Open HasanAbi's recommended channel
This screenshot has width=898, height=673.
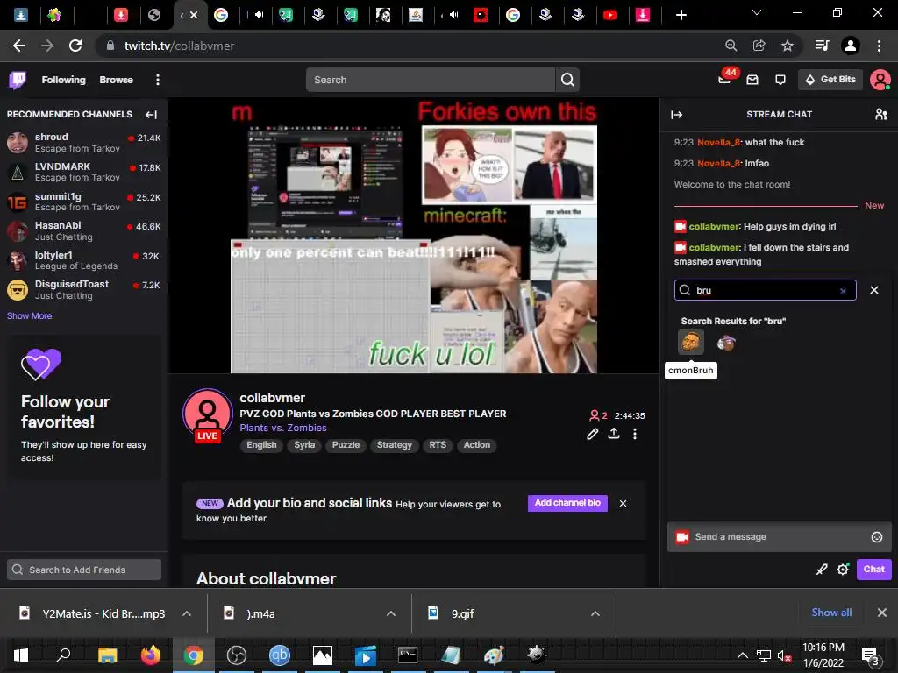[84, 230]
